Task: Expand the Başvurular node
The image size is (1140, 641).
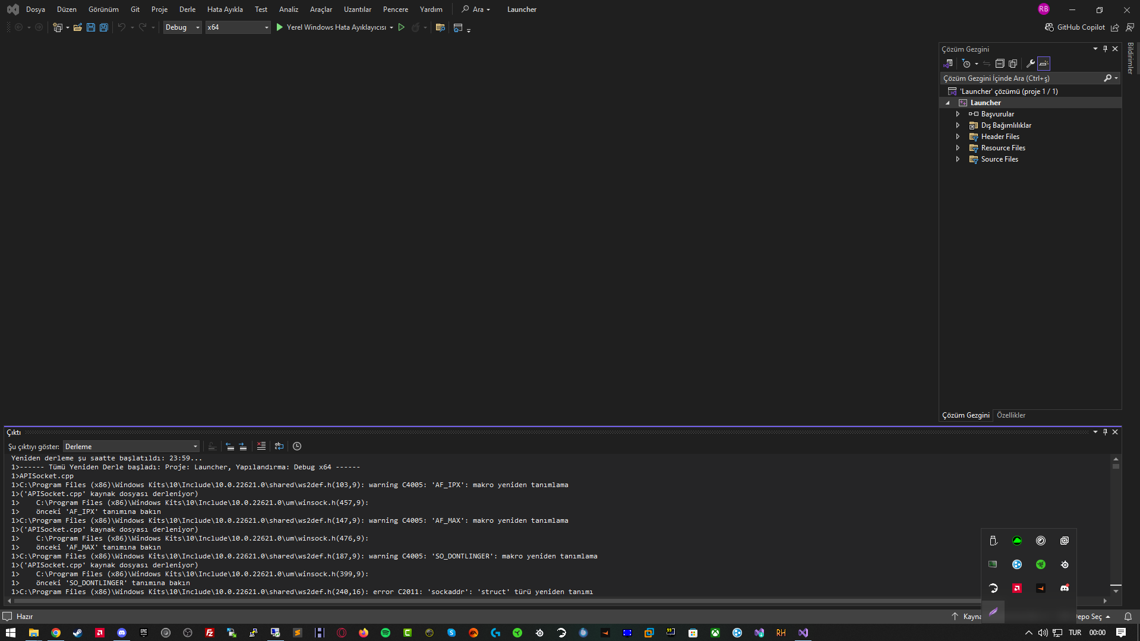Action: click(958, 114)
